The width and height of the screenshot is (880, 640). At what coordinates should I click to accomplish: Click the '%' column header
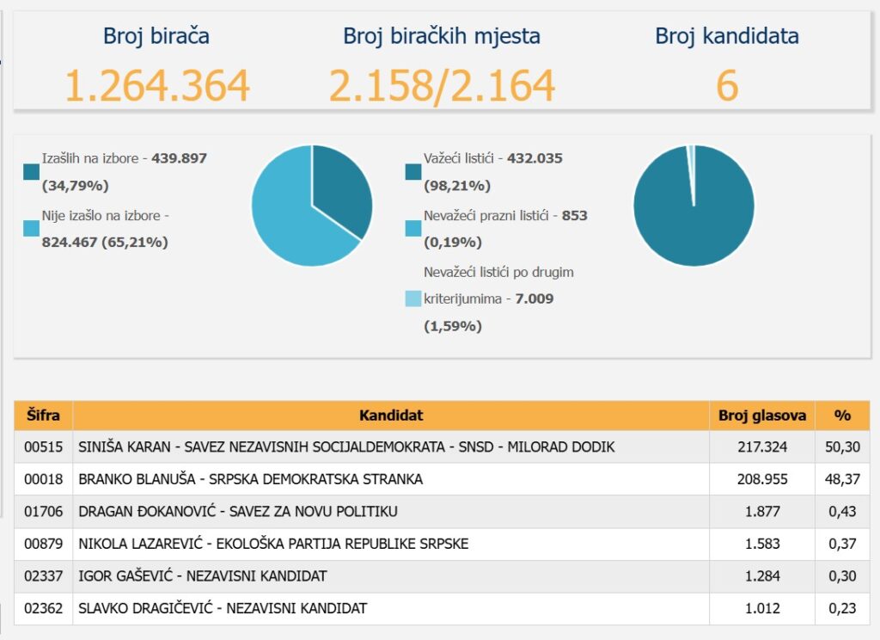click(x=842, y=415)
